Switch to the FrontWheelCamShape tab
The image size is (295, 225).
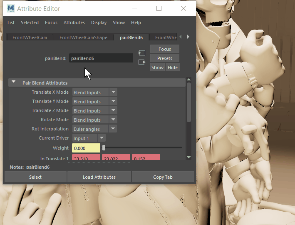click(83, 37)
